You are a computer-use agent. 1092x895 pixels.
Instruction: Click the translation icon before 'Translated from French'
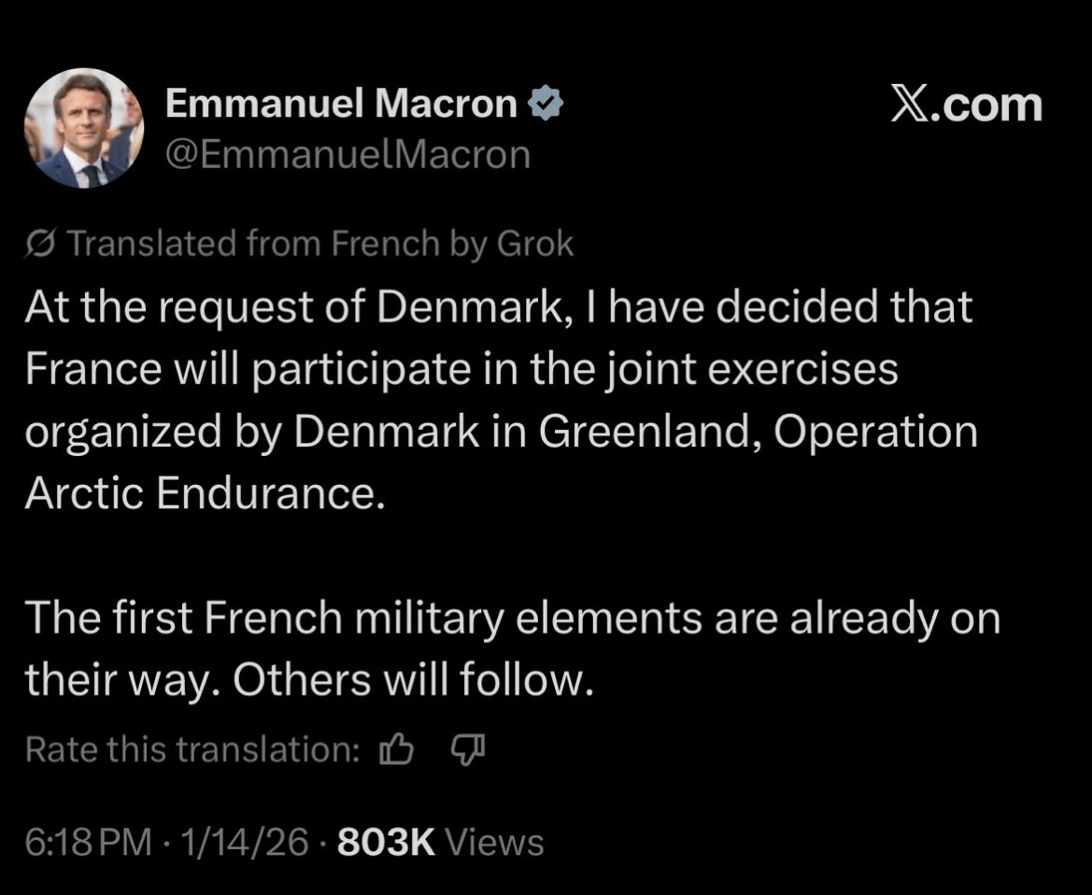(x=41, y=245)
